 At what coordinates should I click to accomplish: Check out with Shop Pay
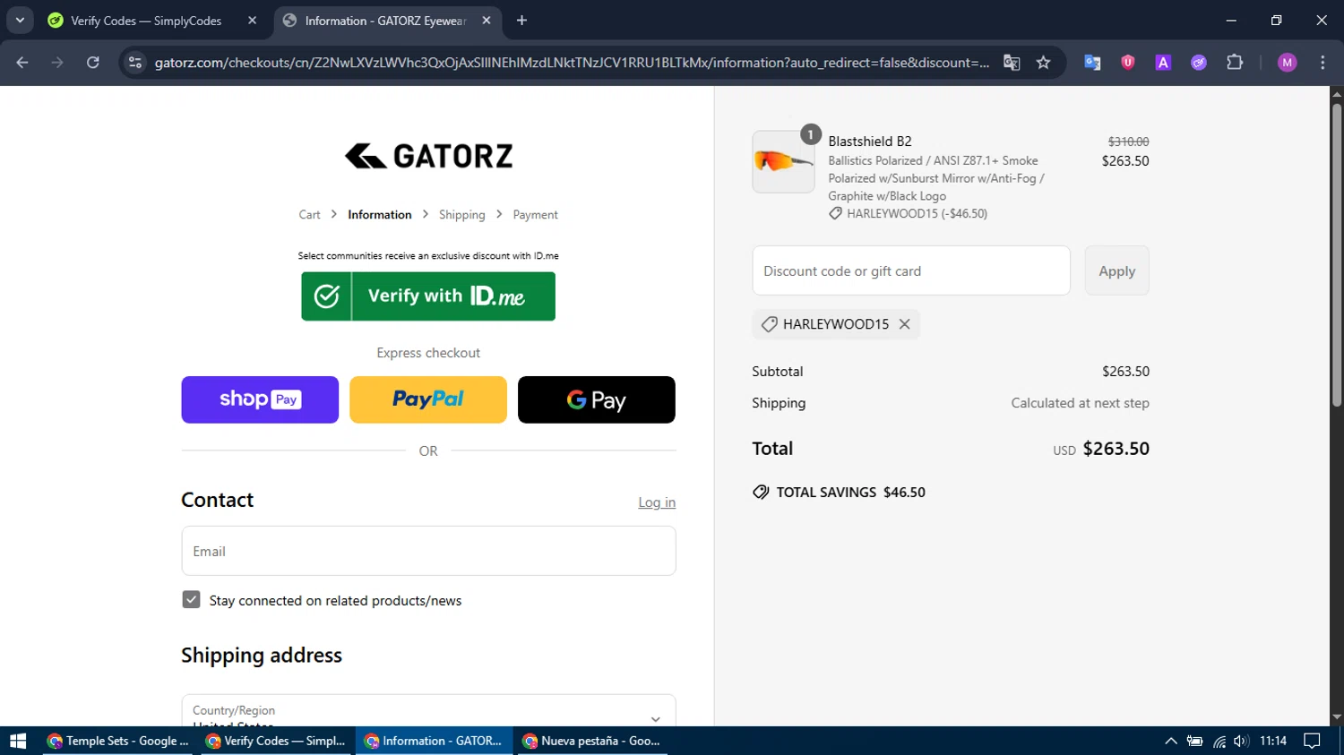click(260, 399)
